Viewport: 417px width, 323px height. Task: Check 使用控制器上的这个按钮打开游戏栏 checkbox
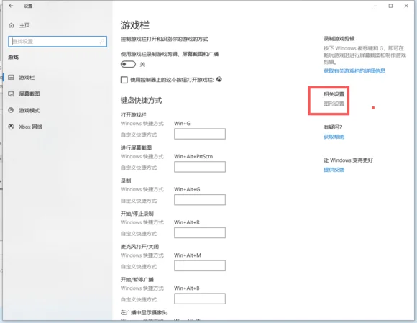124,80
